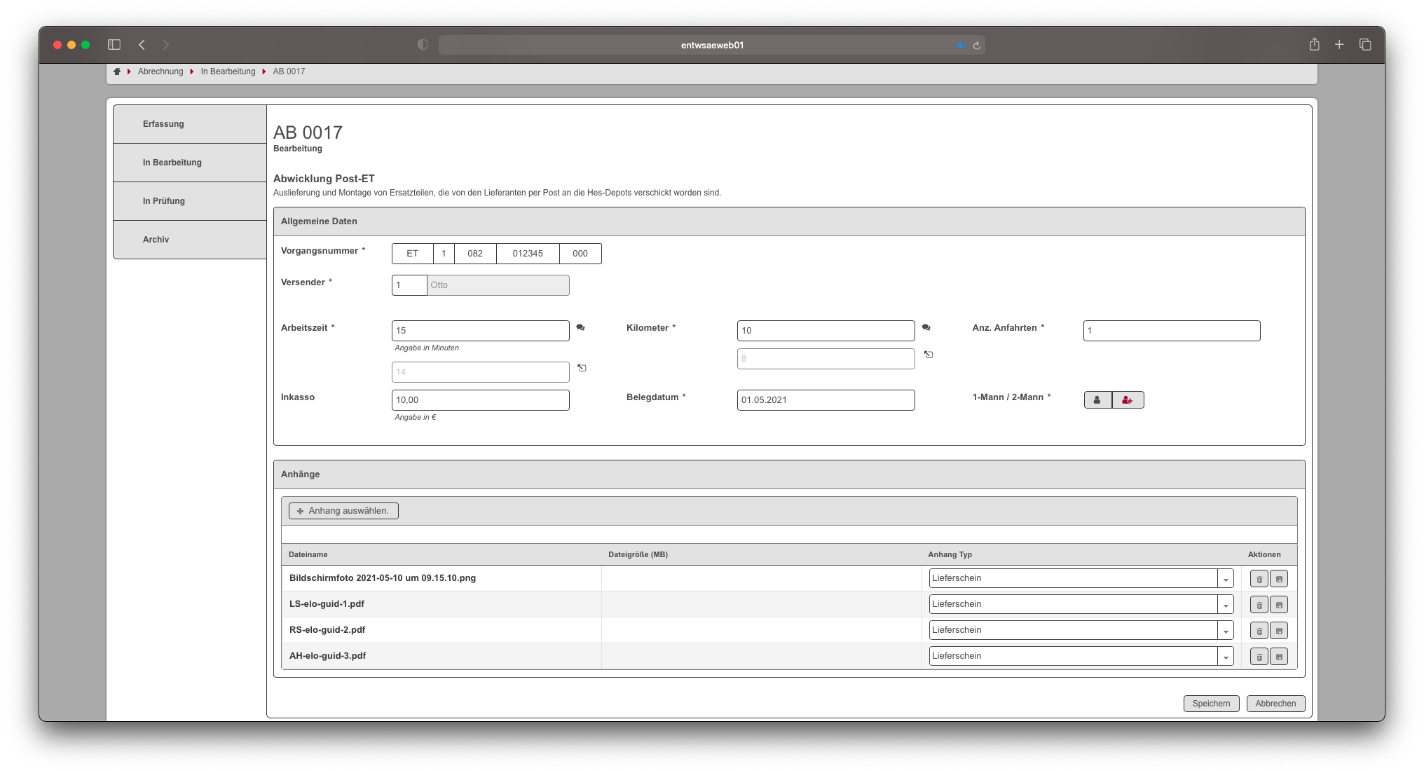The height and width of the screenshot is (773, 1424).
Task: Click file name AH-elo-guid-3.pdf
Action: coord(327,656)
